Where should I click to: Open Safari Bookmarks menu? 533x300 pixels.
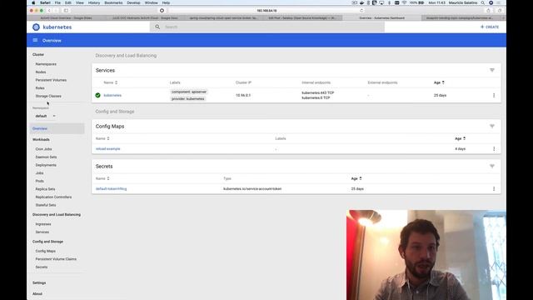click(x=113, y=2)
